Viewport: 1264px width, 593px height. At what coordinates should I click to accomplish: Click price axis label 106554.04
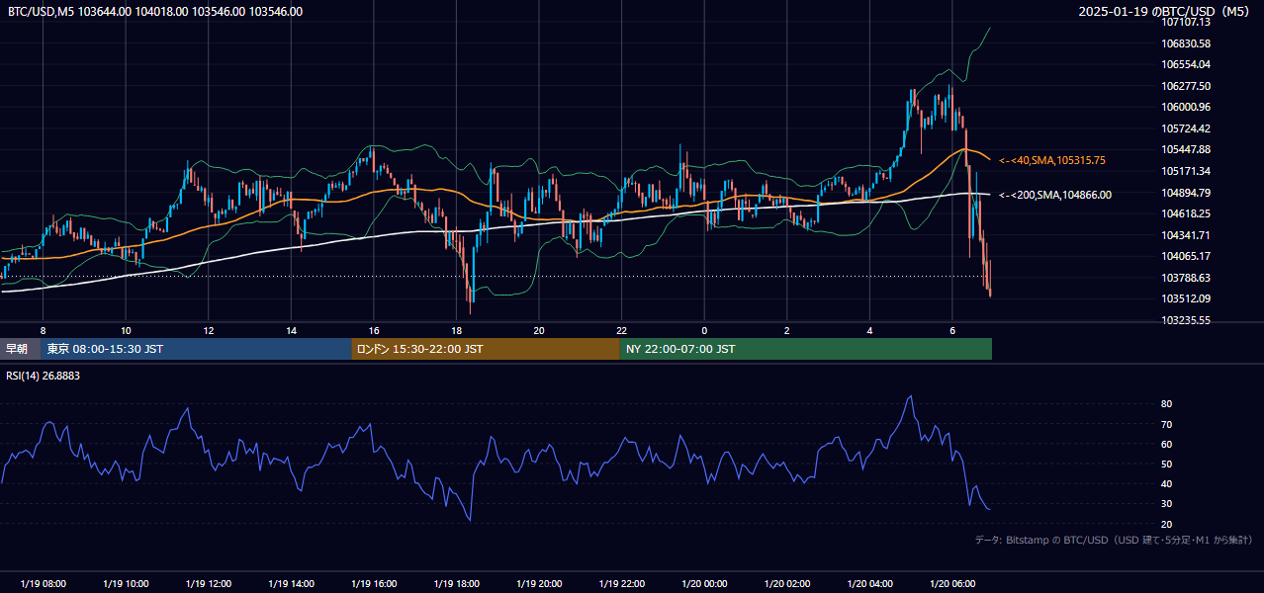[1186, 64]
